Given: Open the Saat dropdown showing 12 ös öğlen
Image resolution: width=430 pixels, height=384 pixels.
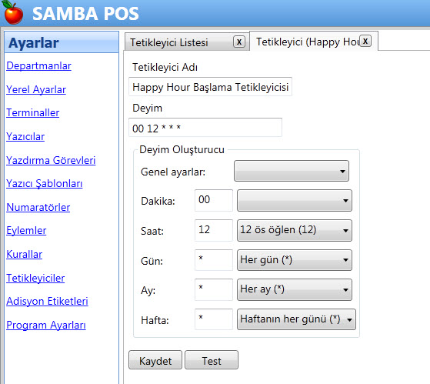Looking at the screenshot, I should point(295,230).
